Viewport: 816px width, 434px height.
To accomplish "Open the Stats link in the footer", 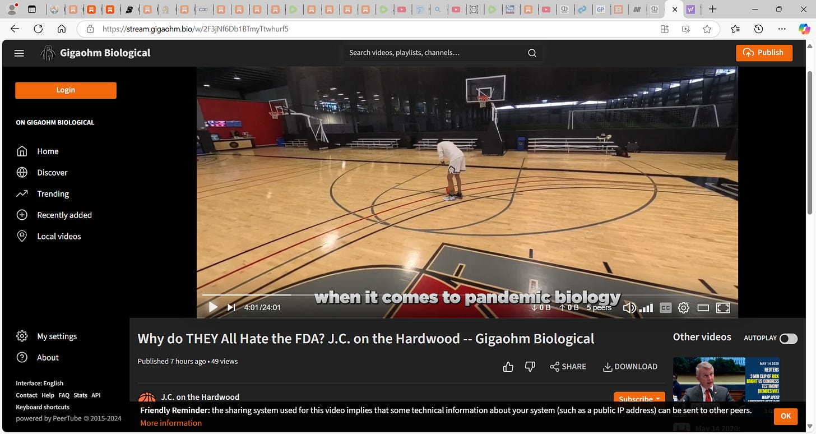I will click(x=81, y=395).
